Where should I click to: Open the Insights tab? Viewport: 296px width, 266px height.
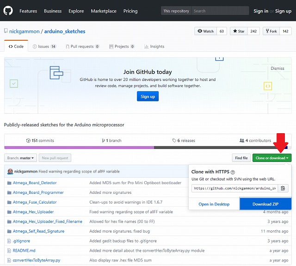(x=154, y=46)
